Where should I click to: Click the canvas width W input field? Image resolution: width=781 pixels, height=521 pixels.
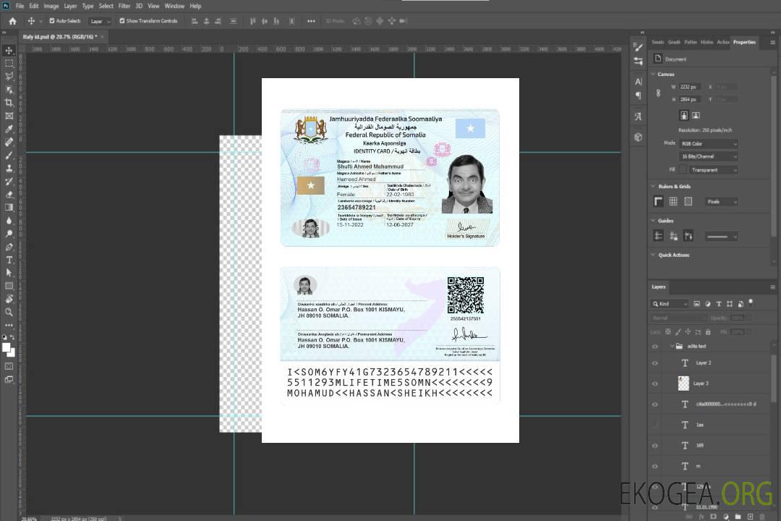point(689,87)
